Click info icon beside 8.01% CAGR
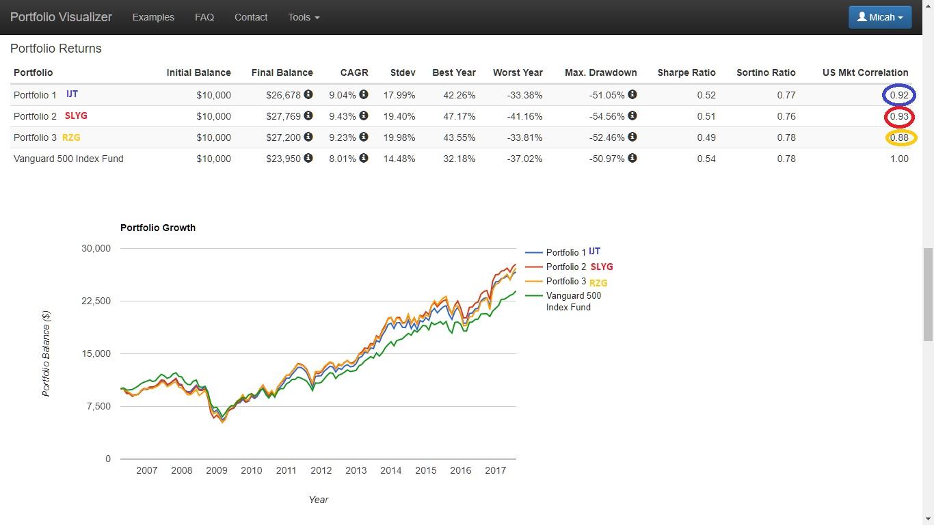This screenshot has height=525, width=934. [364, 158]
